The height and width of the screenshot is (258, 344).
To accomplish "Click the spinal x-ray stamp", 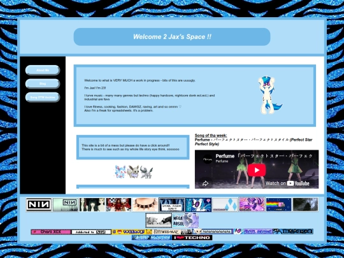I will 172,204.
